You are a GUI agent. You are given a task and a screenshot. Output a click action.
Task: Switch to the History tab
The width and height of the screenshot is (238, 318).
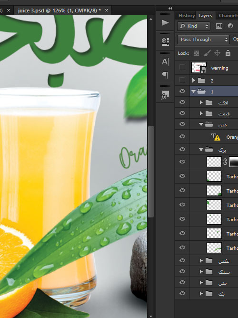[x=187, y=16]
